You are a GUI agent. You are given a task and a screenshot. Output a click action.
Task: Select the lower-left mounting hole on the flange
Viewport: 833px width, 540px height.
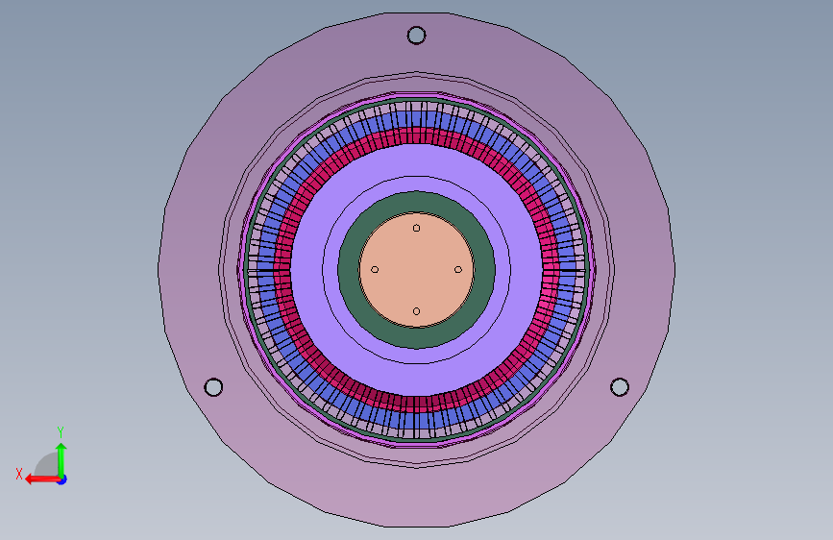pos(213,387)
